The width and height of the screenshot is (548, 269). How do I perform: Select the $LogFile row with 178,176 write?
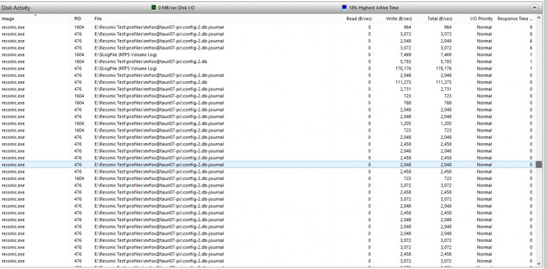click(193, 68)
